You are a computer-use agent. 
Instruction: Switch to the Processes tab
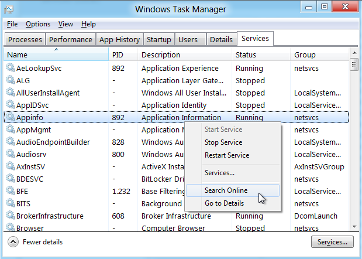tap(25, 39)
